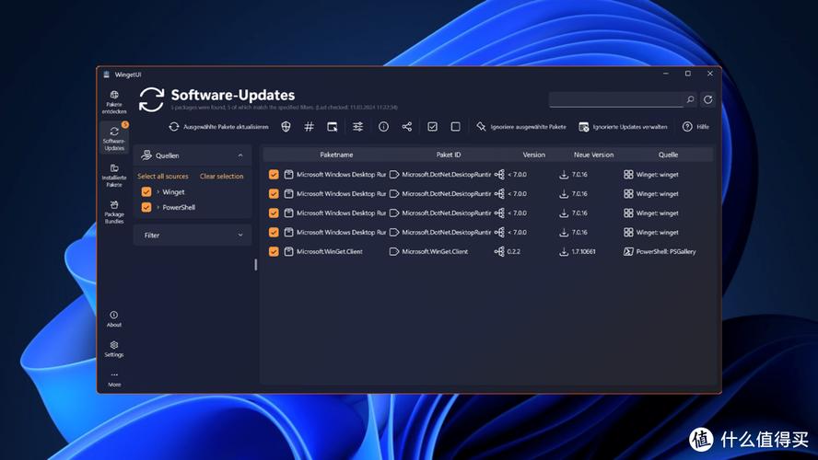Open the About page
The width and height of the screenshot is (818, 460).
113,319
